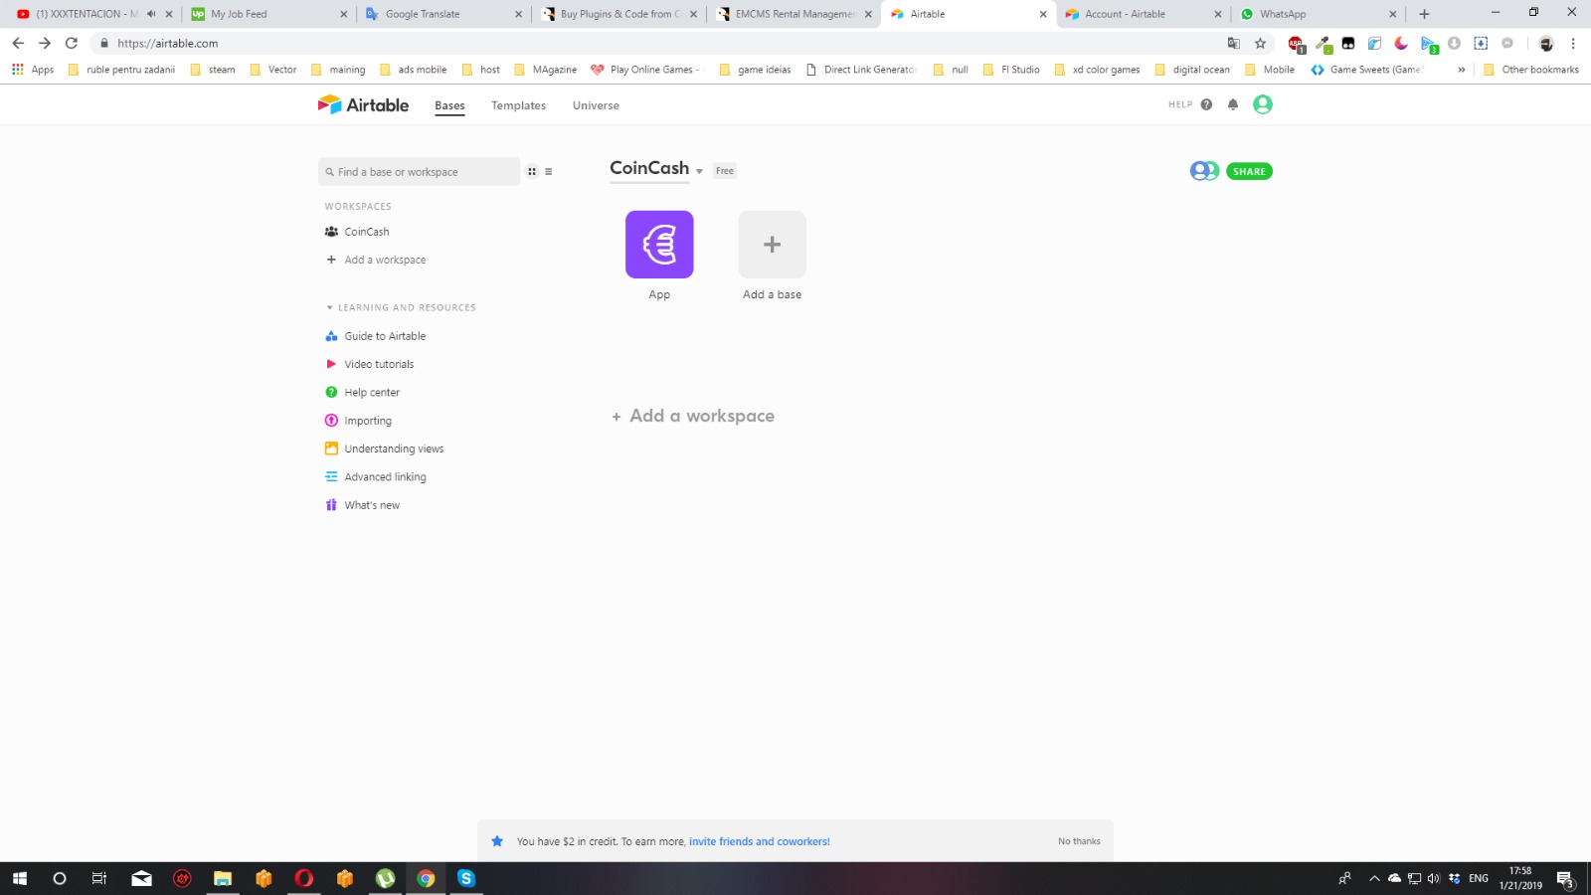Open the steam bookmarks folder
Image resolution: width=1591 pixels, height=895 pixels.
[x=212, y=70]
